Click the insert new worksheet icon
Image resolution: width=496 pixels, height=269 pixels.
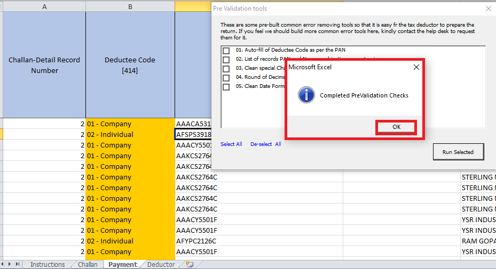coord(189,264)
